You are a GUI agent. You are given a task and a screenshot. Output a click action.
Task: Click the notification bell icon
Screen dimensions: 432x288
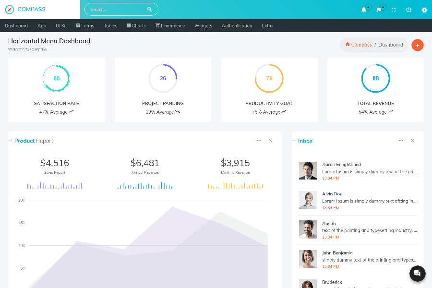click(x=364, y=10)
